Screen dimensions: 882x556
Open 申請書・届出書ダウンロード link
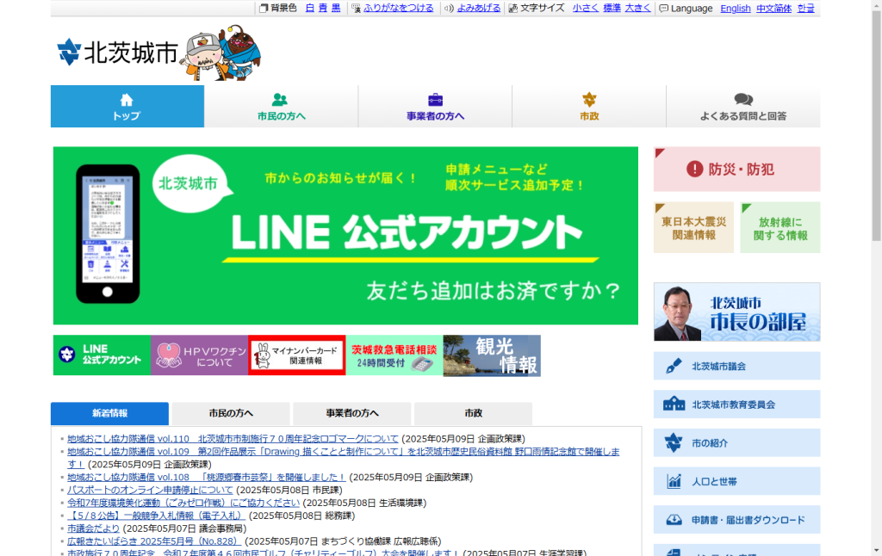[x=736, y=520]
